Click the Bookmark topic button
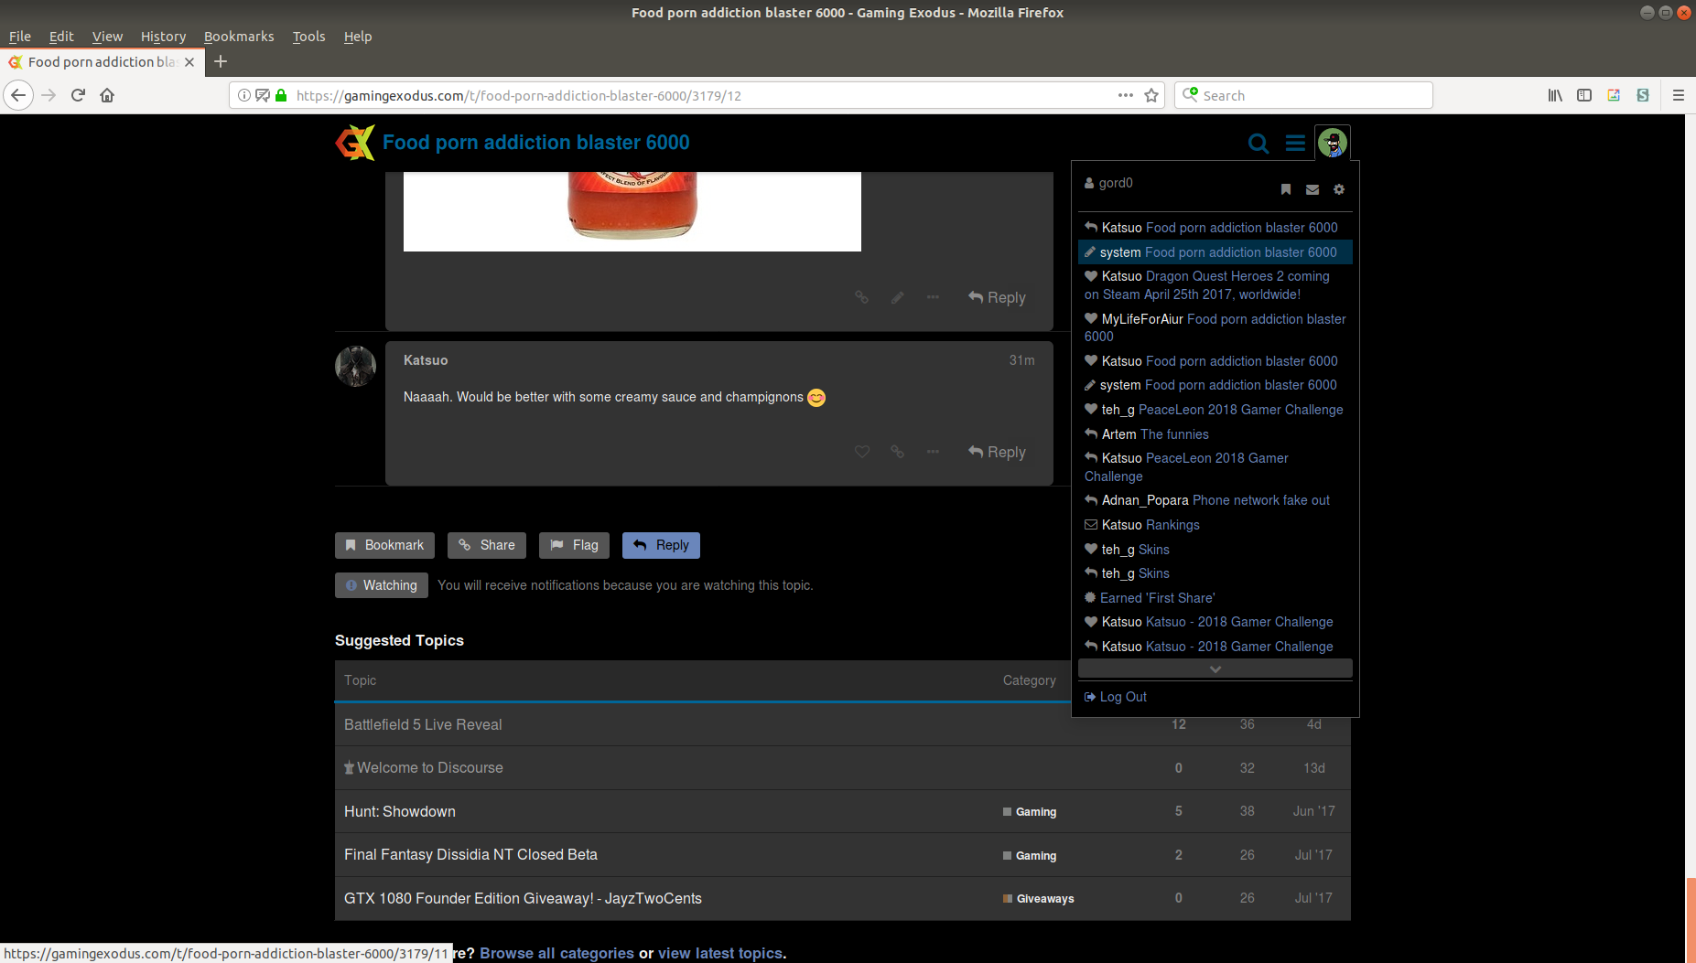 (x=384, y=545)
